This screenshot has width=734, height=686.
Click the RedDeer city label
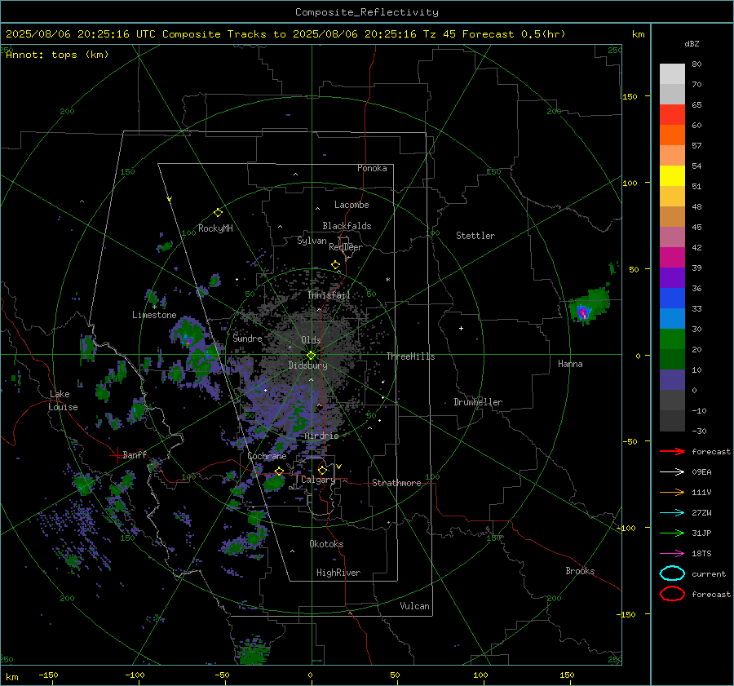[x=346, y=247]
